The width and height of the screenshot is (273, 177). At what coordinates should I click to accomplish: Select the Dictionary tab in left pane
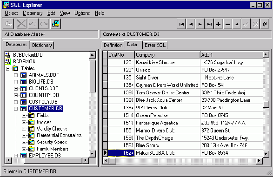[x=42, y=45]
